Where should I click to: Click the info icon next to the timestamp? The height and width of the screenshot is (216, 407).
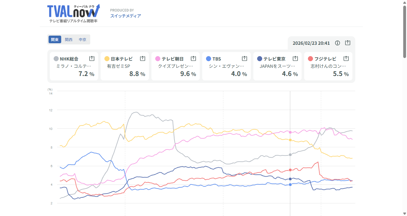[338, 43]
